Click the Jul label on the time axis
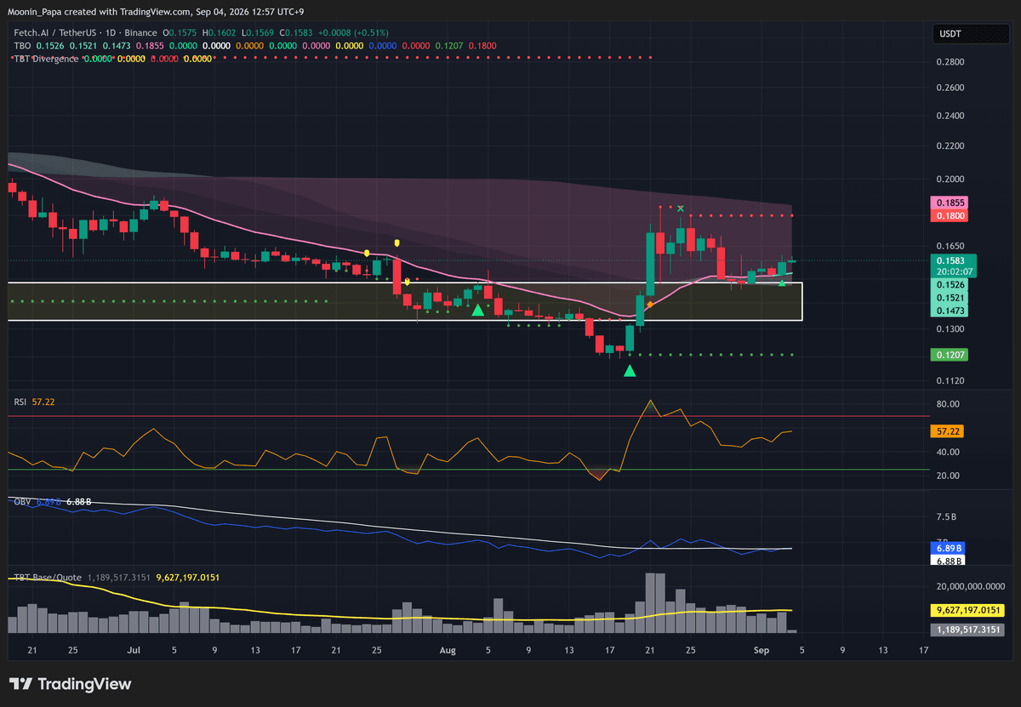 pos(134,650)
